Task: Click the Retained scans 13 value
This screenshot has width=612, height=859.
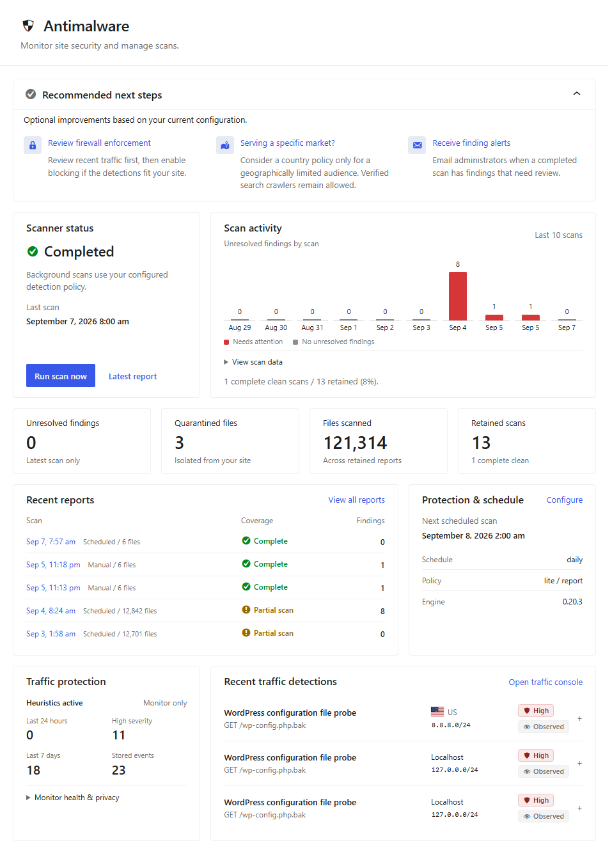Action: click(x=481, y=443)
